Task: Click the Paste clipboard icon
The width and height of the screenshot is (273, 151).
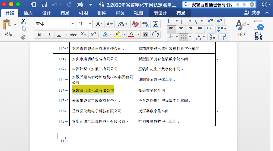Action: (7, 25)
